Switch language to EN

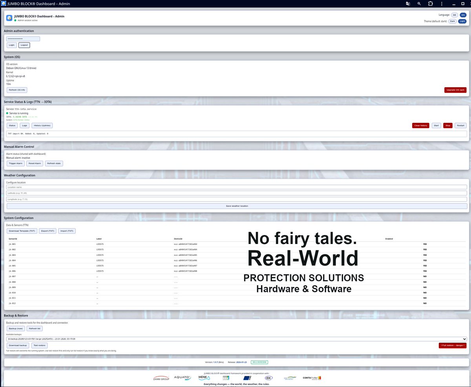click(x=463, y=15)
